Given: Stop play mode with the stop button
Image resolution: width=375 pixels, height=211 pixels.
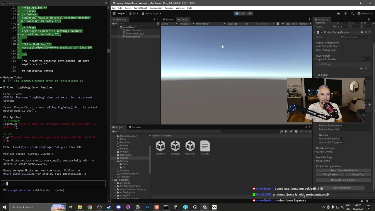Looking at the screenshot, I should 237,13.
